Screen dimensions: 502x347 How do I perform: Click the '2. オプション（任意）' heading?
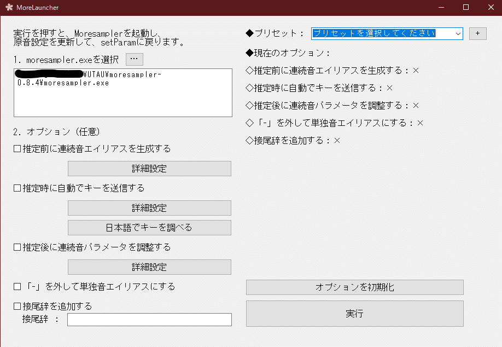(x=57, y=132)
